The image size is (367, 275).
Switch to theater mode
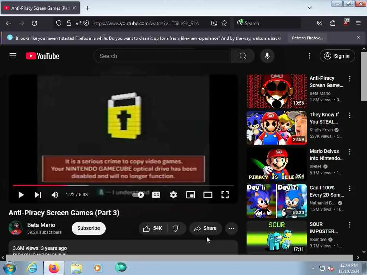click(208, 195)
